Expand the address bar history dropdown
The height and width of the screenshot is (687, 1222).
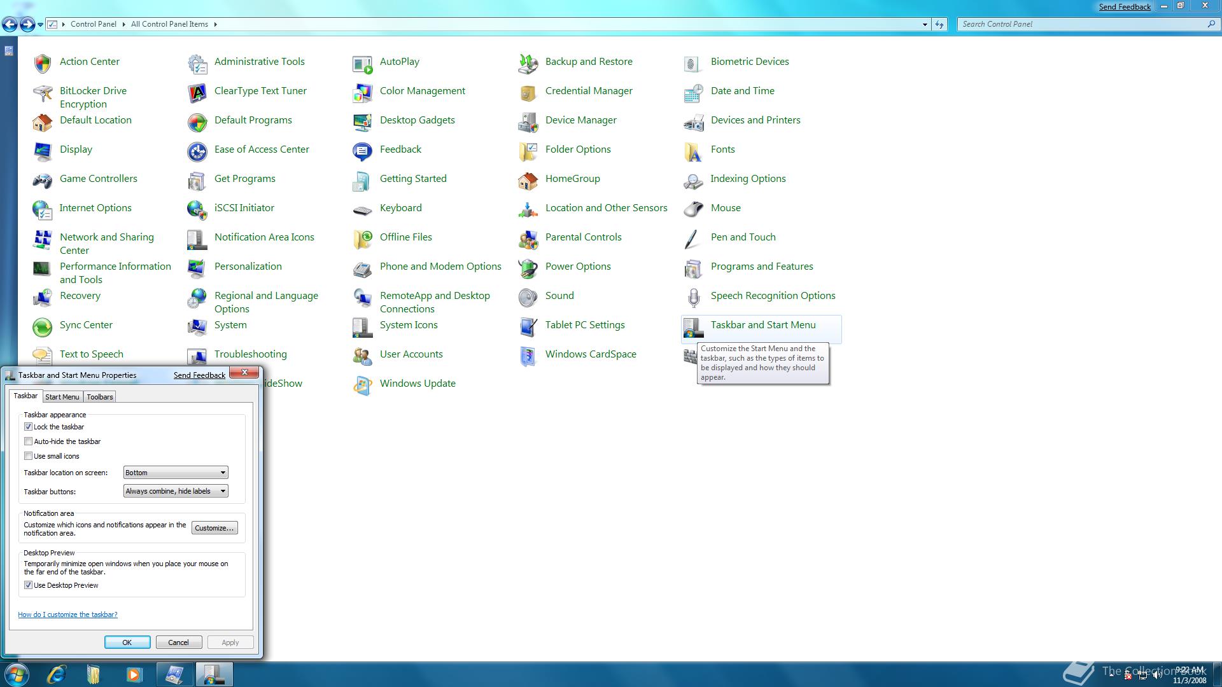tap(925, 24)
